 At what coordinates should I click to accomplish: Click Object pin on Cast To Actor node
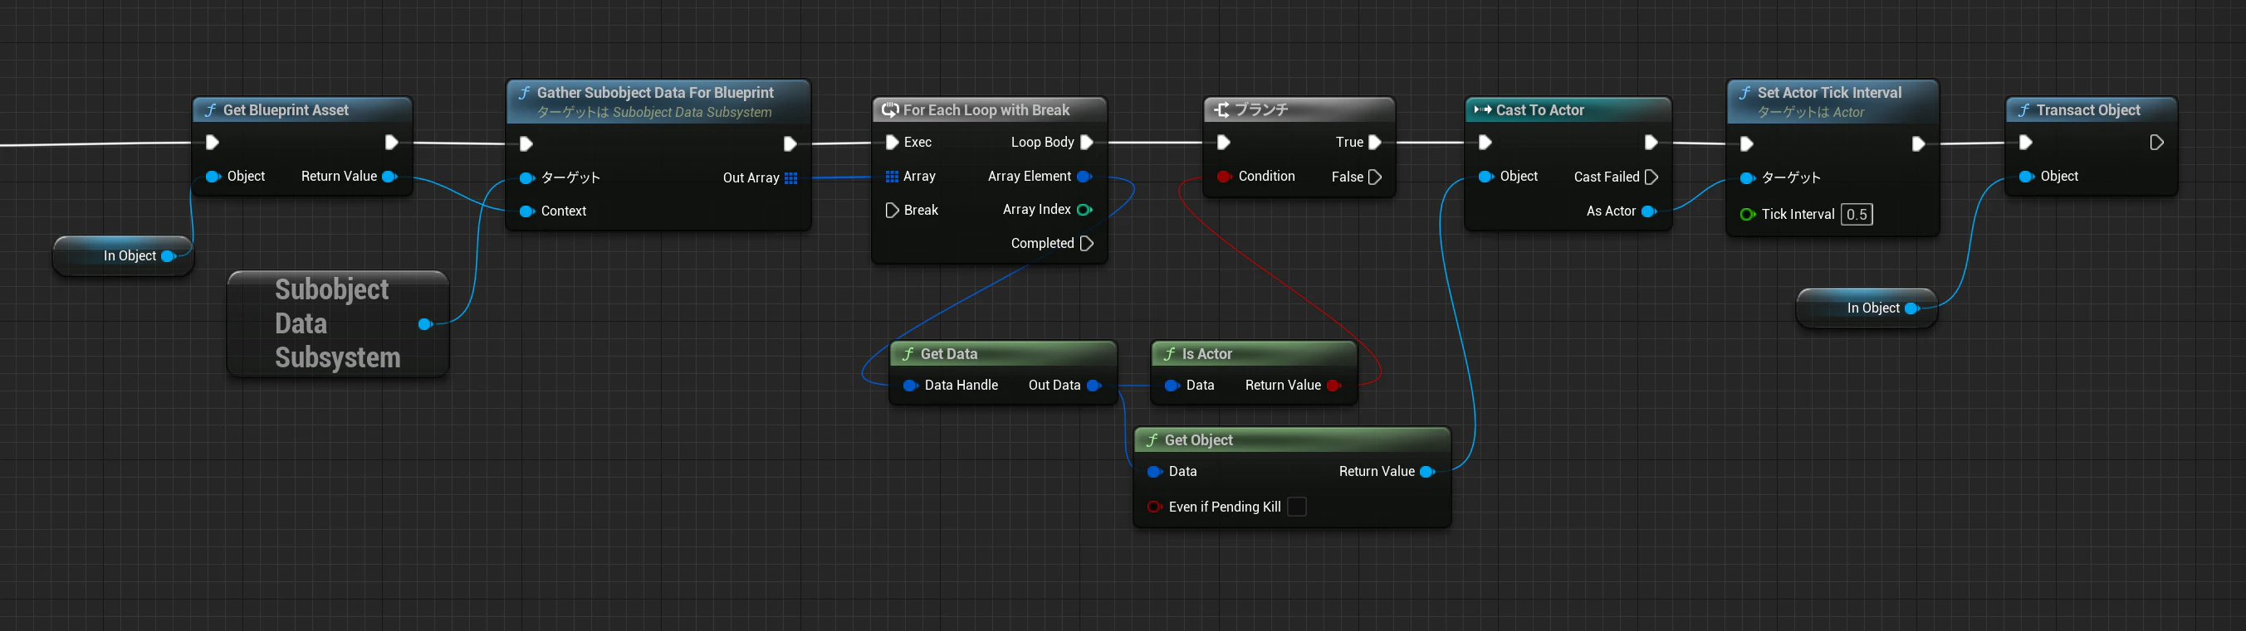tap(1485, 177)
